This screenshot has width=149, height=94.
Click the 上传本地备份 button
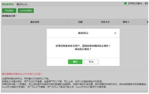pyautogui.click(x=26, y=11)
